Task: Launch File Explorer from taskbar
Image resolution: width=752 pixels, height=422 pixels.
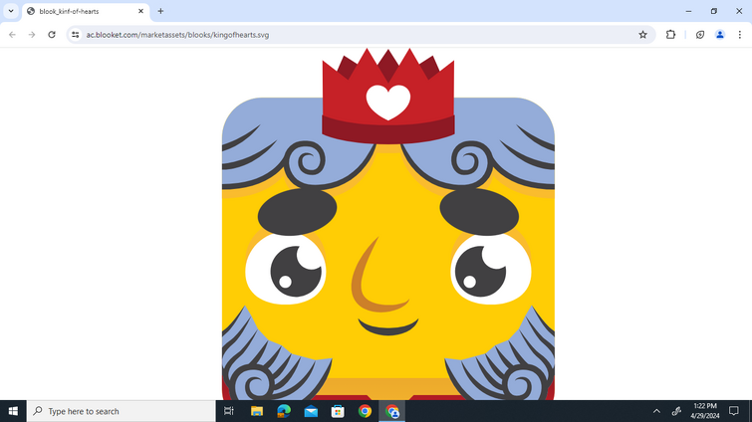Action: [257, 411]
